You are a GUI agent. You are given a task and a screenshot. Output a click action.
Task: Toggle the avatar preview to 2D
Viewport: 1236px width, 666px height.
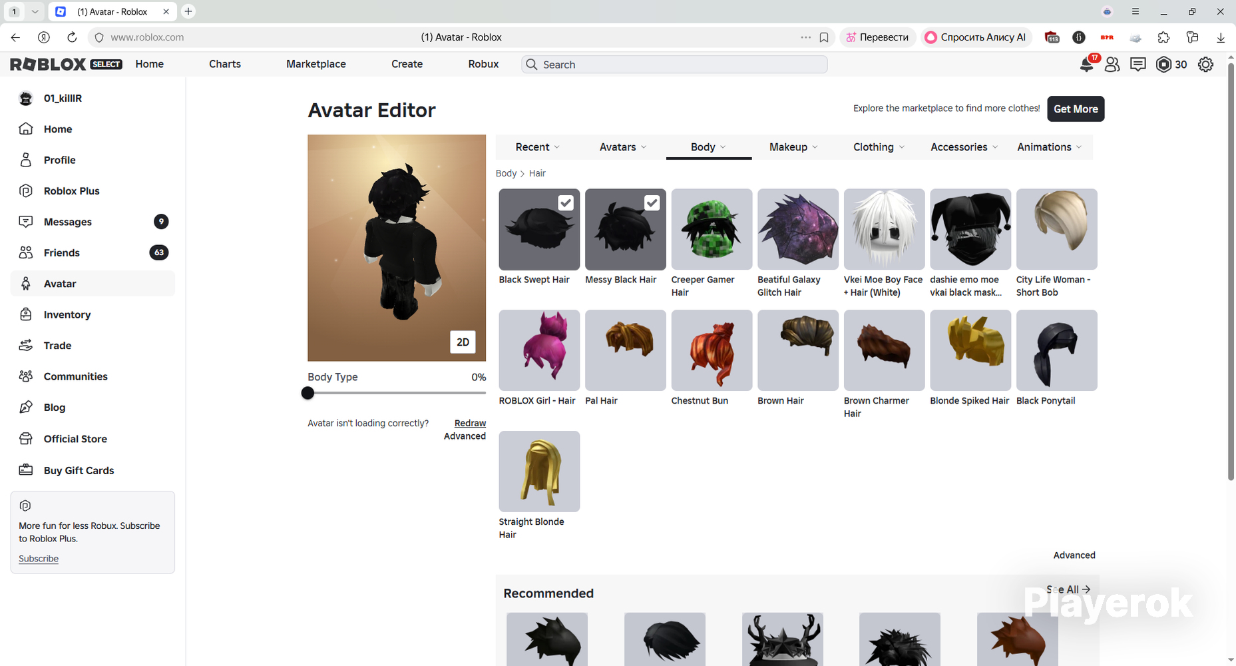pyautogui.click(x=463, y=342)
